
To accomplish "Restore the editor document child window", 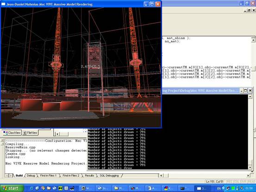I will [x=249, y=11].
